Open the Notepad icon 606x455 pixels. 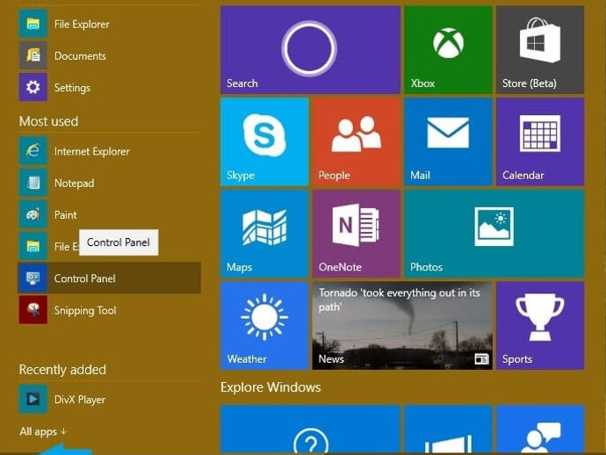(33, 183)
